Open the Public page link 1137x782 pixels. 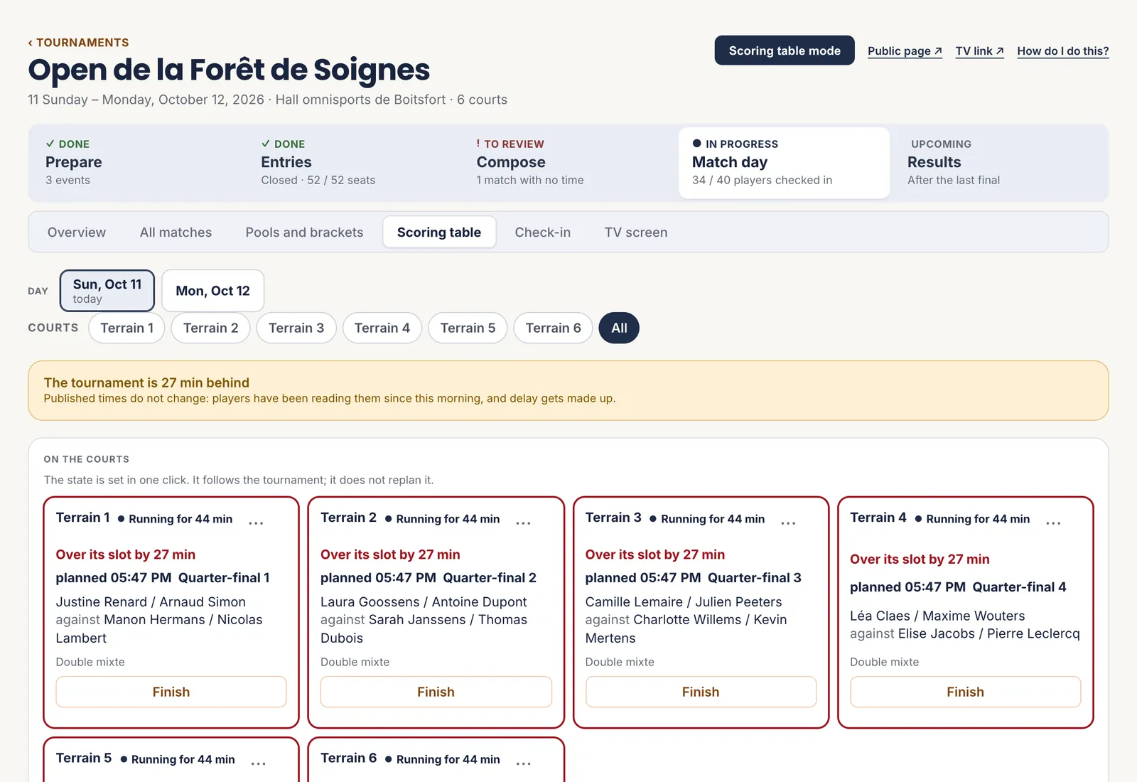point(905,51)
